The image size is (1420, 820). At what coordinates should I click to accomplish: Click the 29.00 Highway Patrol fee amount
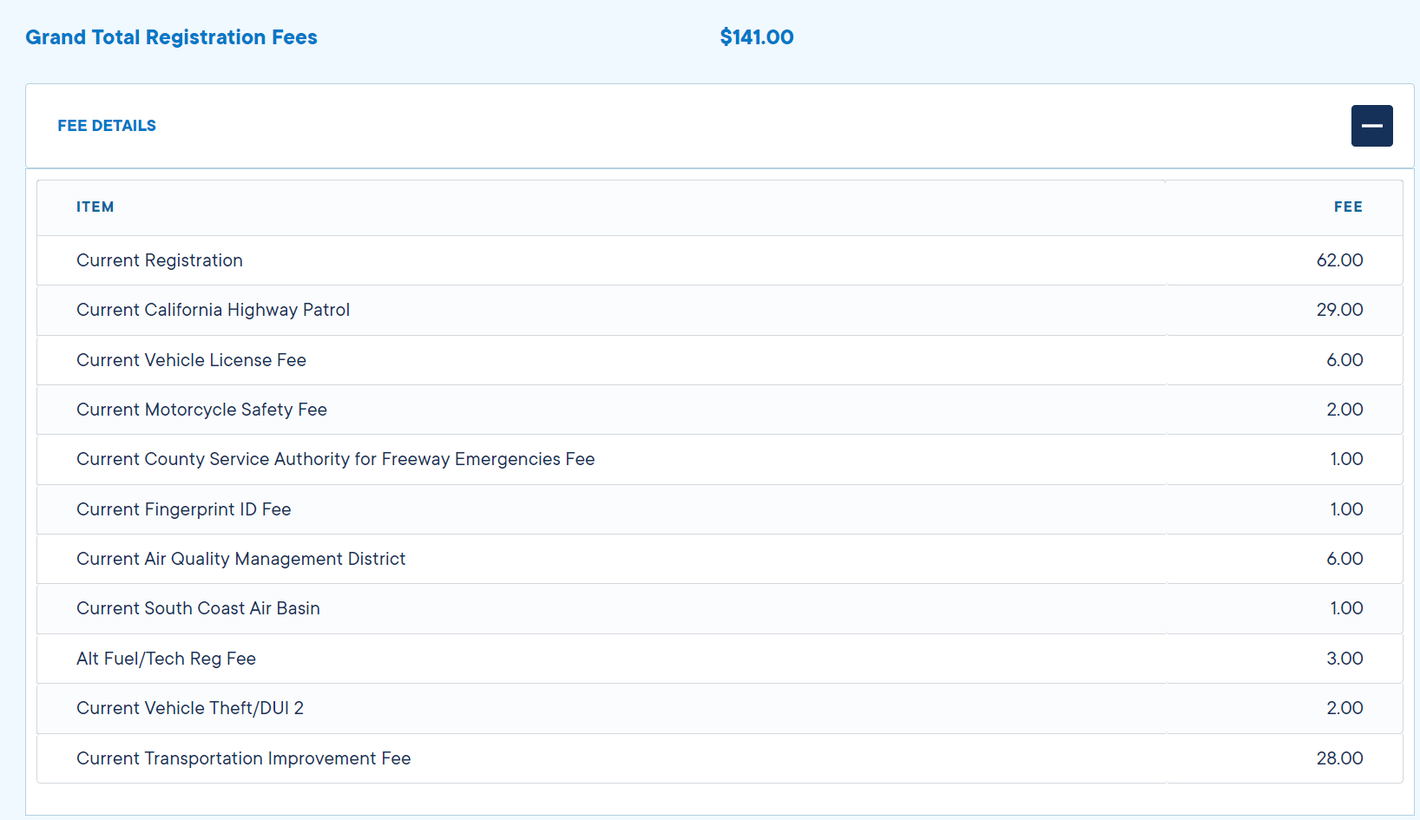(x=1338, y=310)
